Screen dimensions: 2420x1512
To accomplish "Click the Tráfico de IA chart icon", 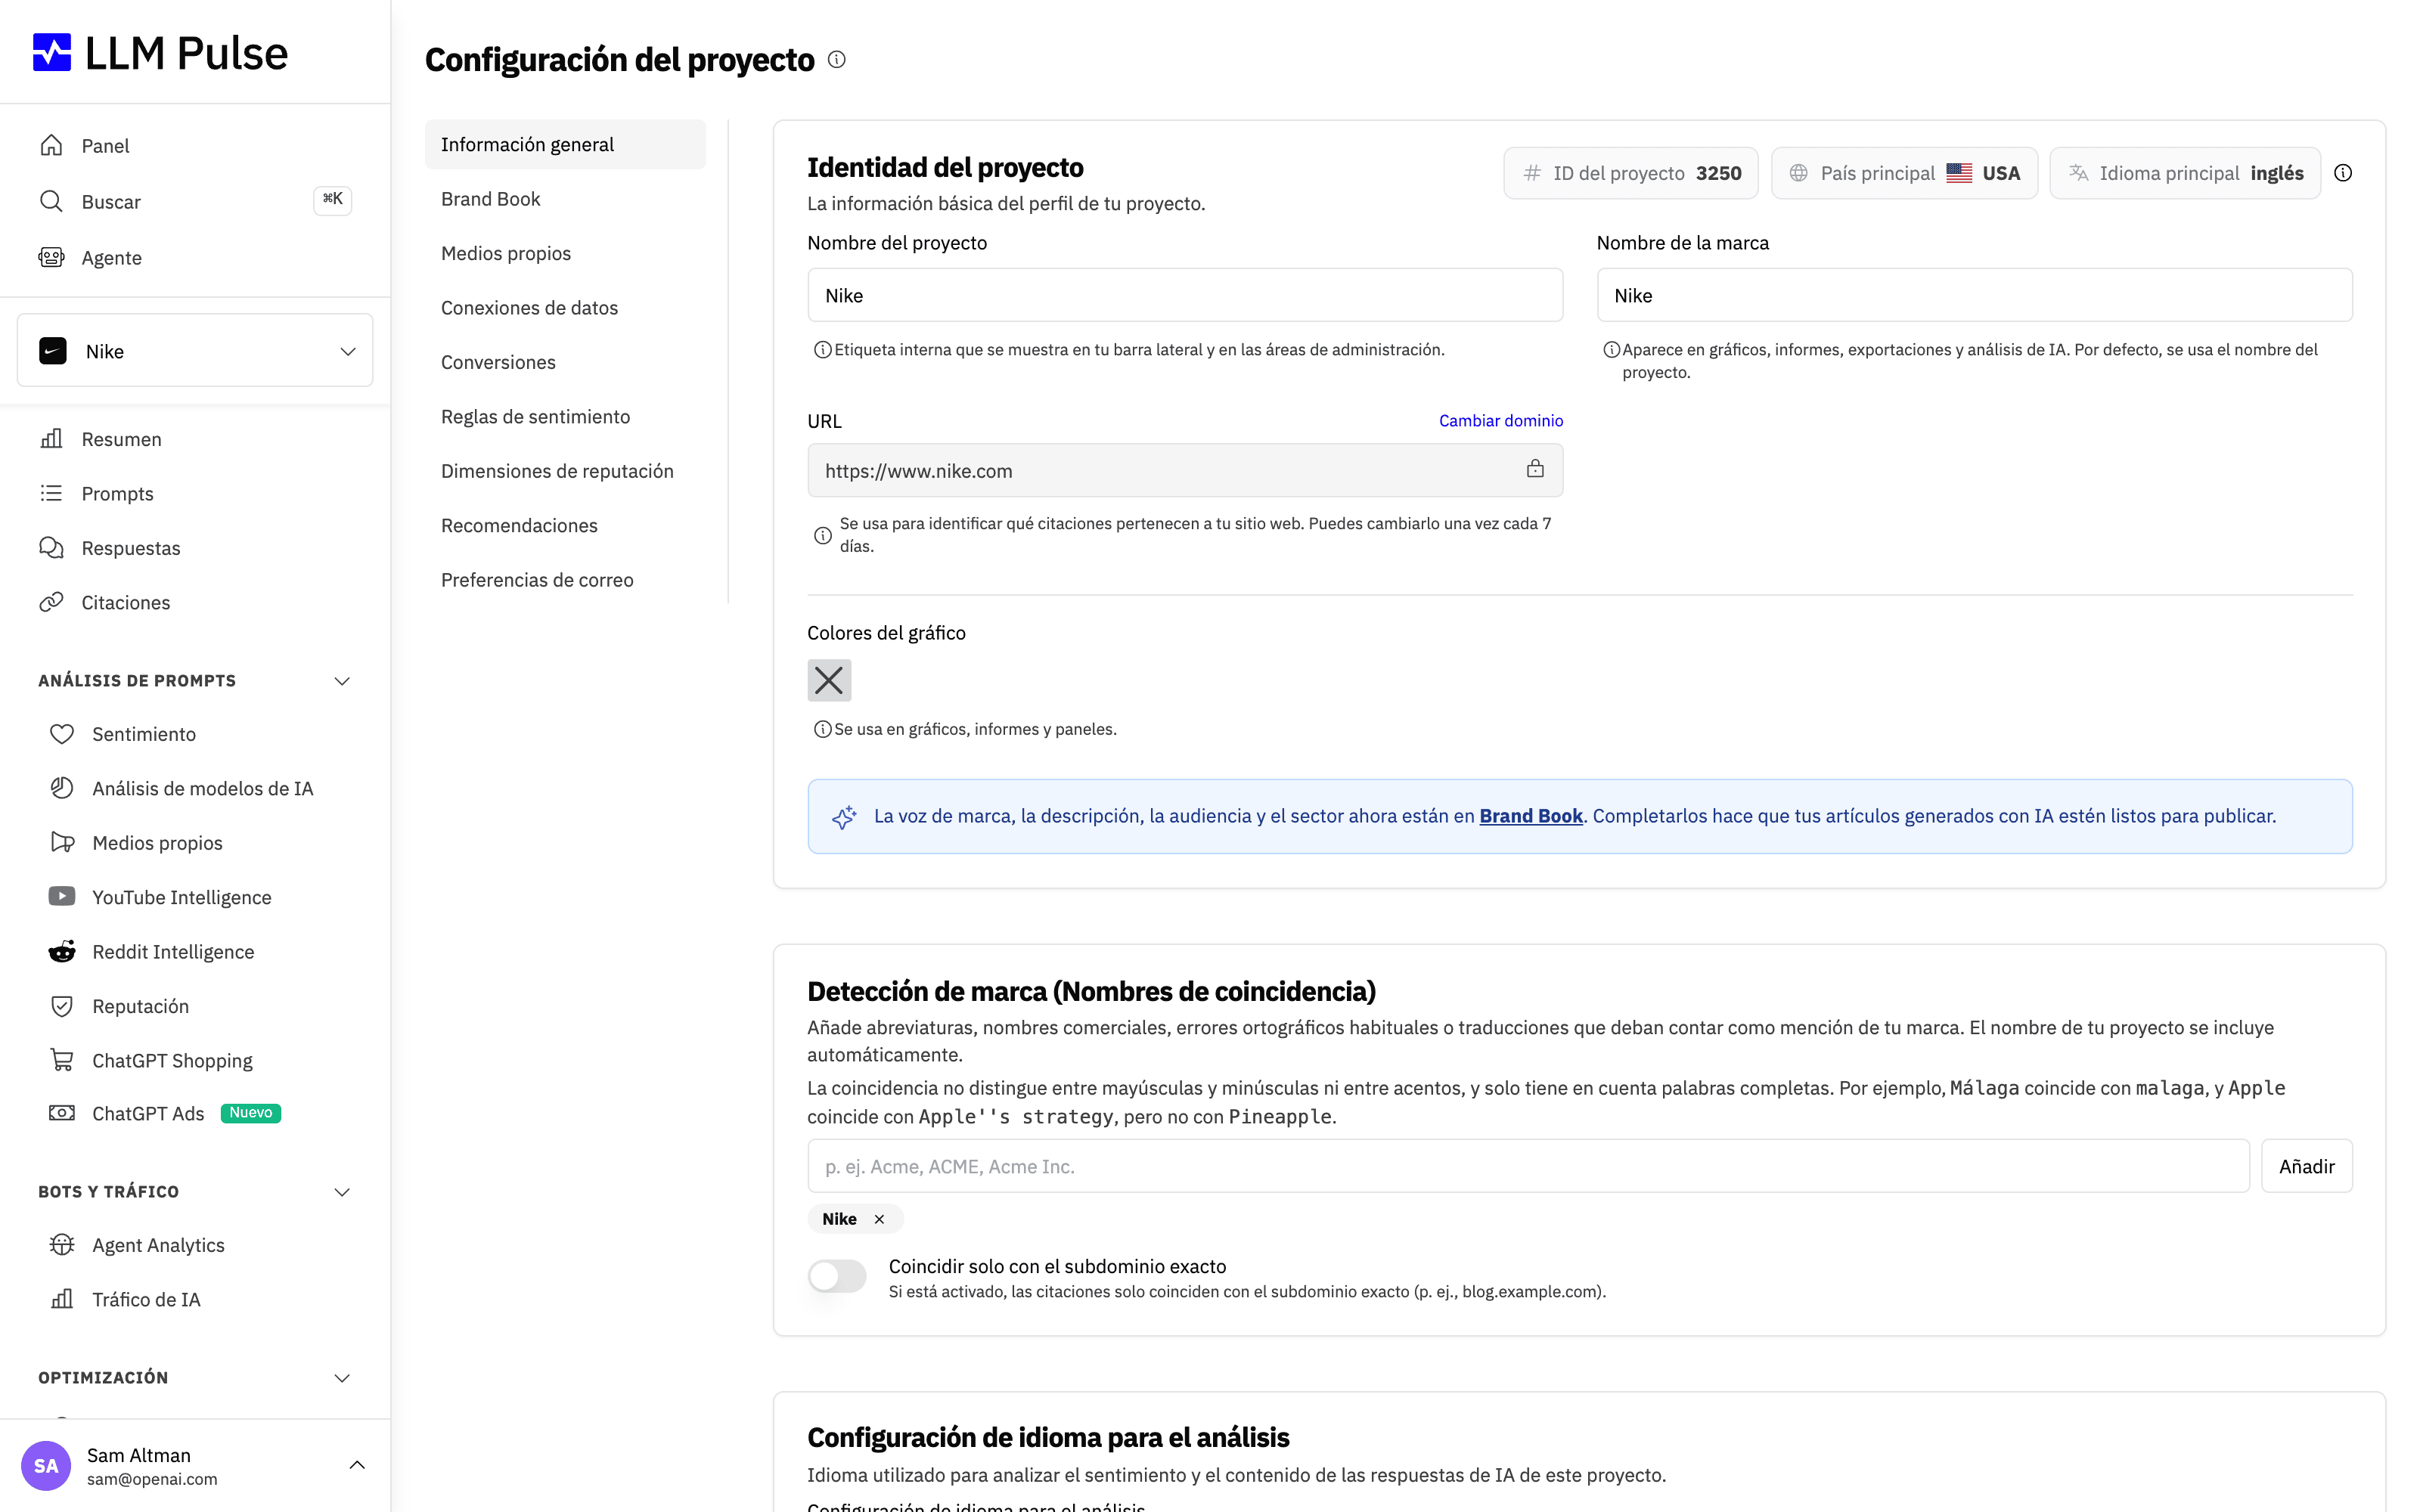I will [62, 1298].
